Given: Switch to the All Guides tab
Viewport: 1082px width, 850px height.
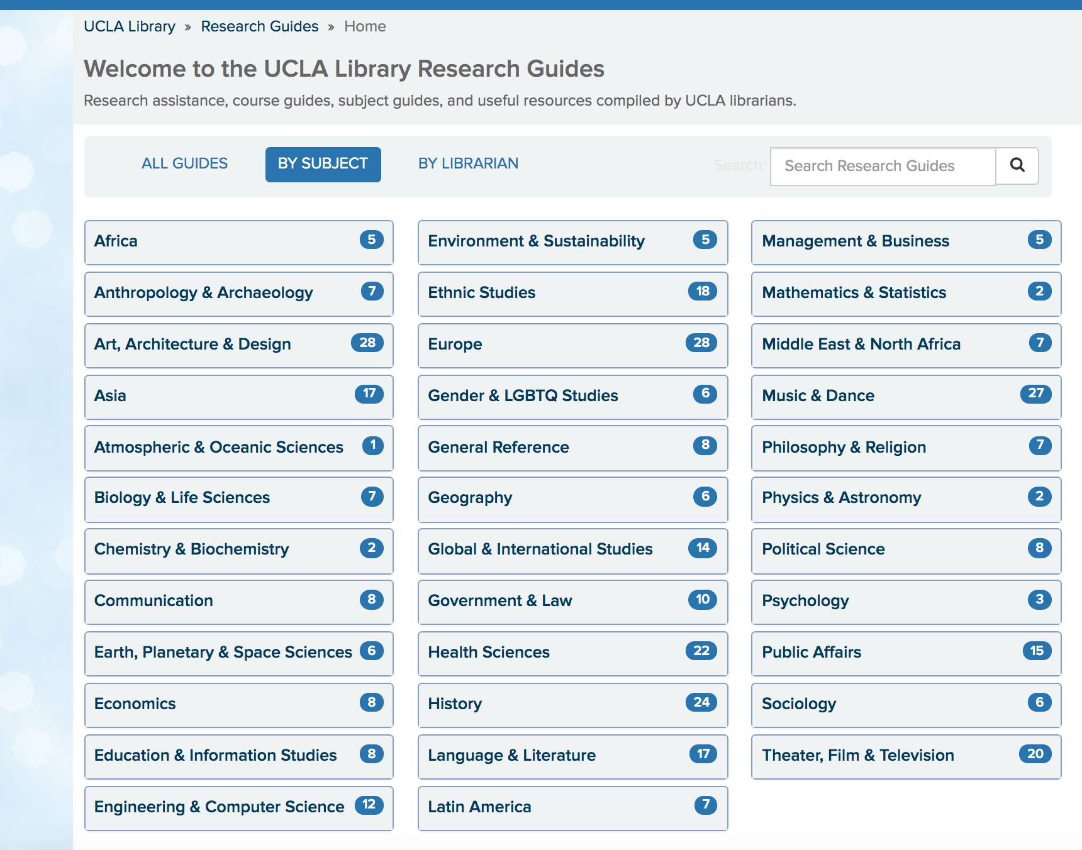Looking at the screenshot, I should click(x=184, y=163).
